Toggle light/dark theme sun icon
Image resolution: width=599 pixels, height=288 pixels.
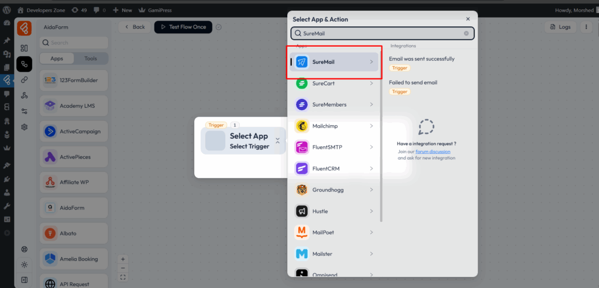coord(25,265)
